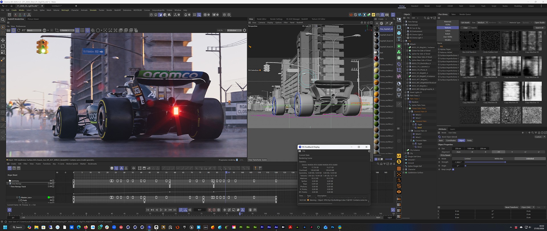Click the RenderView refresh icon
The width and height of the screenshot is (547, 231).
point(19,30)
